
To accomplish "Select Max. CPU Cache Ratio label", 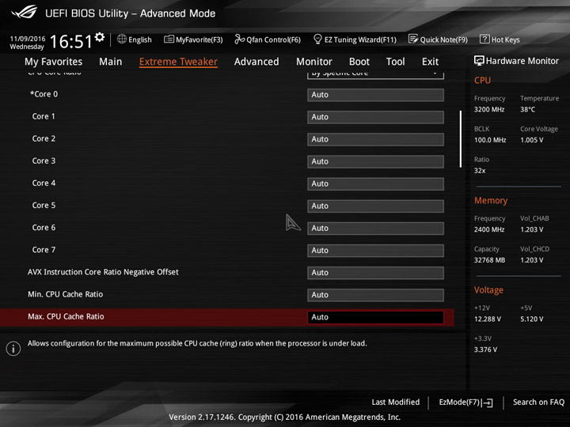I will [x=66, y=316].
